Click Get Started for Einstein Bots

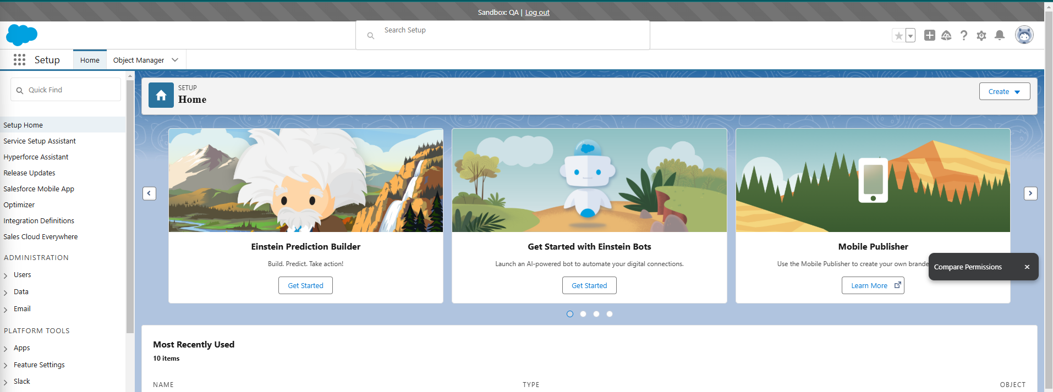589,285
